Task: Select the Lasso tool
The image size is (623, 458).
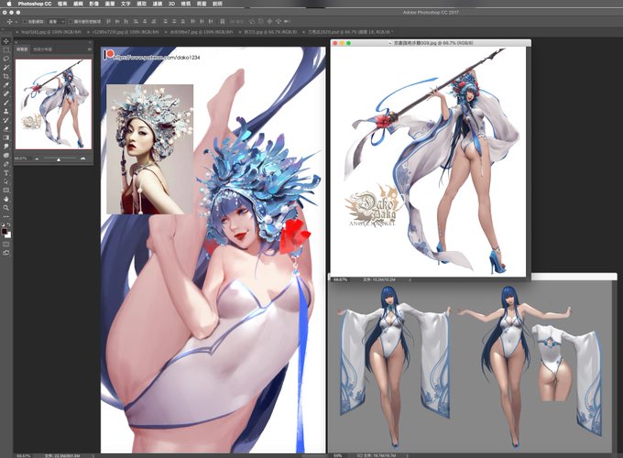Action: (6, 59)
